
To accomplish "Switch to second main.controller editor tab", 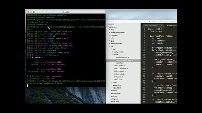I will pos(172,25).
